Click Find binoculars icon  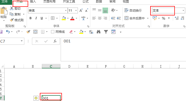tap(98, 32)
